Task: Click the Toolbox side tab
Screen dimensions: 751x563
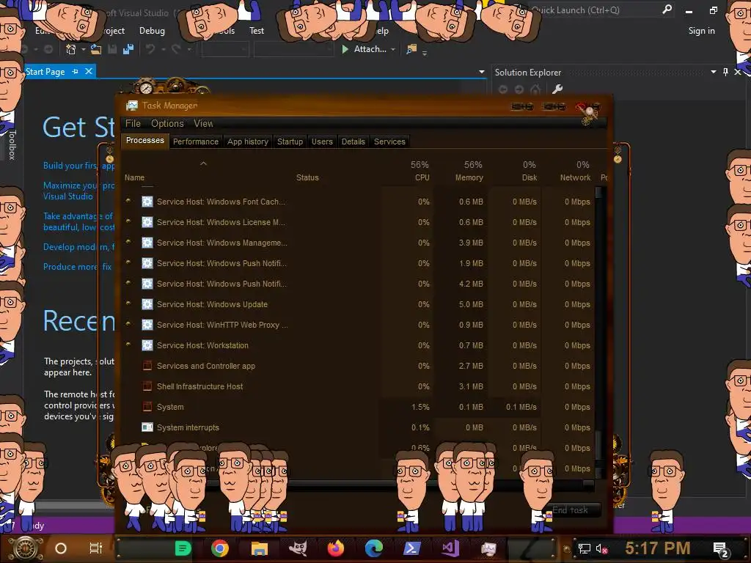Action: tap(12, 144)
